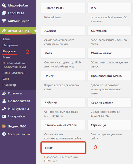Expand the Related Posts widget

[63, 8]
